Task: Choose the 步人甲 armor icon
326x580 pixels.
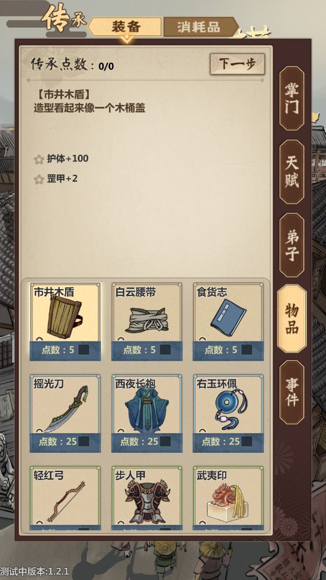Action: (147, 502)
